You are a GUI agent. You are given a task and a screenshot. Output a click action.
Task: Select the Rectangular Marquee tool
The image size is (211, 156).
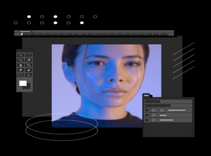coord(28,55)
